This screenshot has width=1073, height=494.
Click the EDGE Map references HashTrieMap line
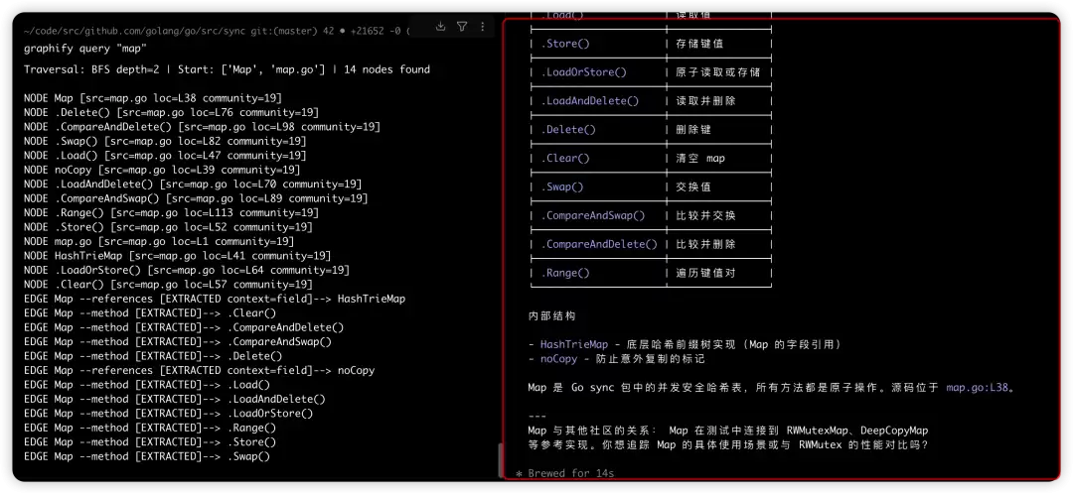pos(215,299)
